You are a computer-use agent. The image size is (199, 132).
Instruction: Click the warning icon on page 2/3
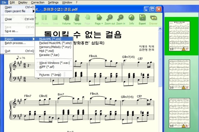click(183, 87)
